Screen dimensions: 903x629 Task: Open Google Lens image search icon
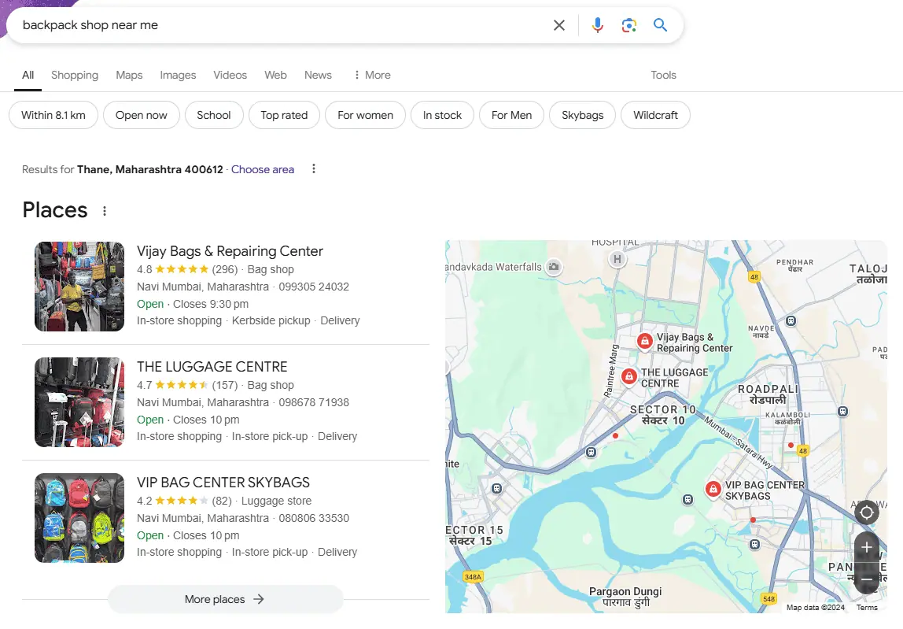pyautogui.click(x=629, y=25)
